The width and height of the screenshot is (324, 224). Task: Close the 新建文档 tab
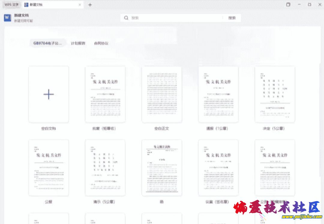[x=79, y=5]
